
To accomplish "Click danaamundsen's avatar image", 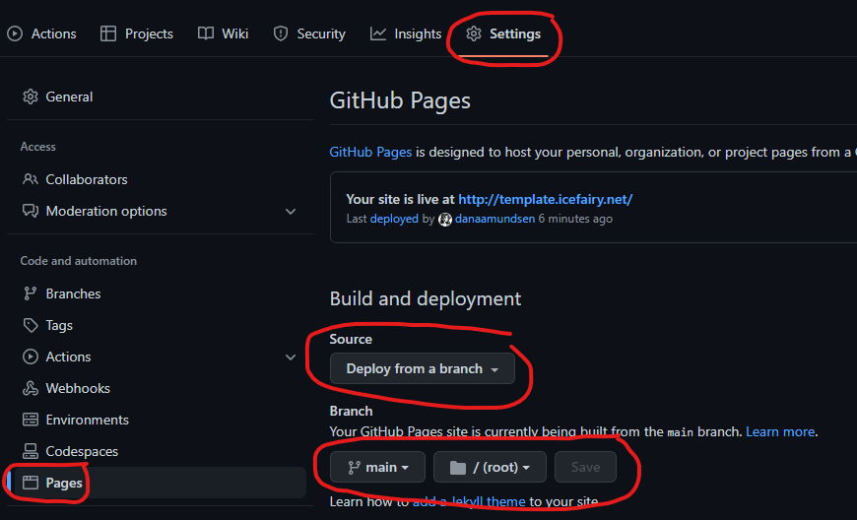I will (445, 219).
